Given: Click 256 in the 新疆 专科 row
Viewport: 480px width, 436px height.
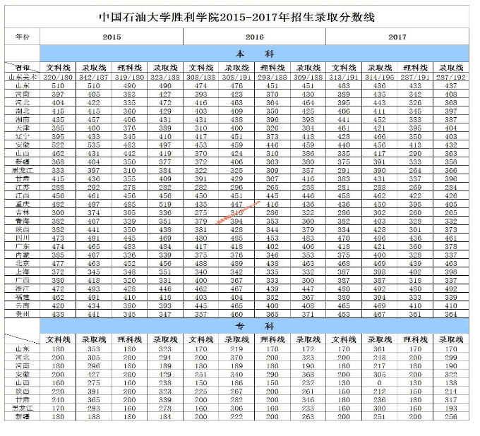Looking at the screenshot, I should [451, 416].
